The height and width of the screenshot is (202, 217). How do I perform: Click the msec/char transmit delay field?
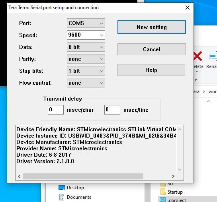56,110
